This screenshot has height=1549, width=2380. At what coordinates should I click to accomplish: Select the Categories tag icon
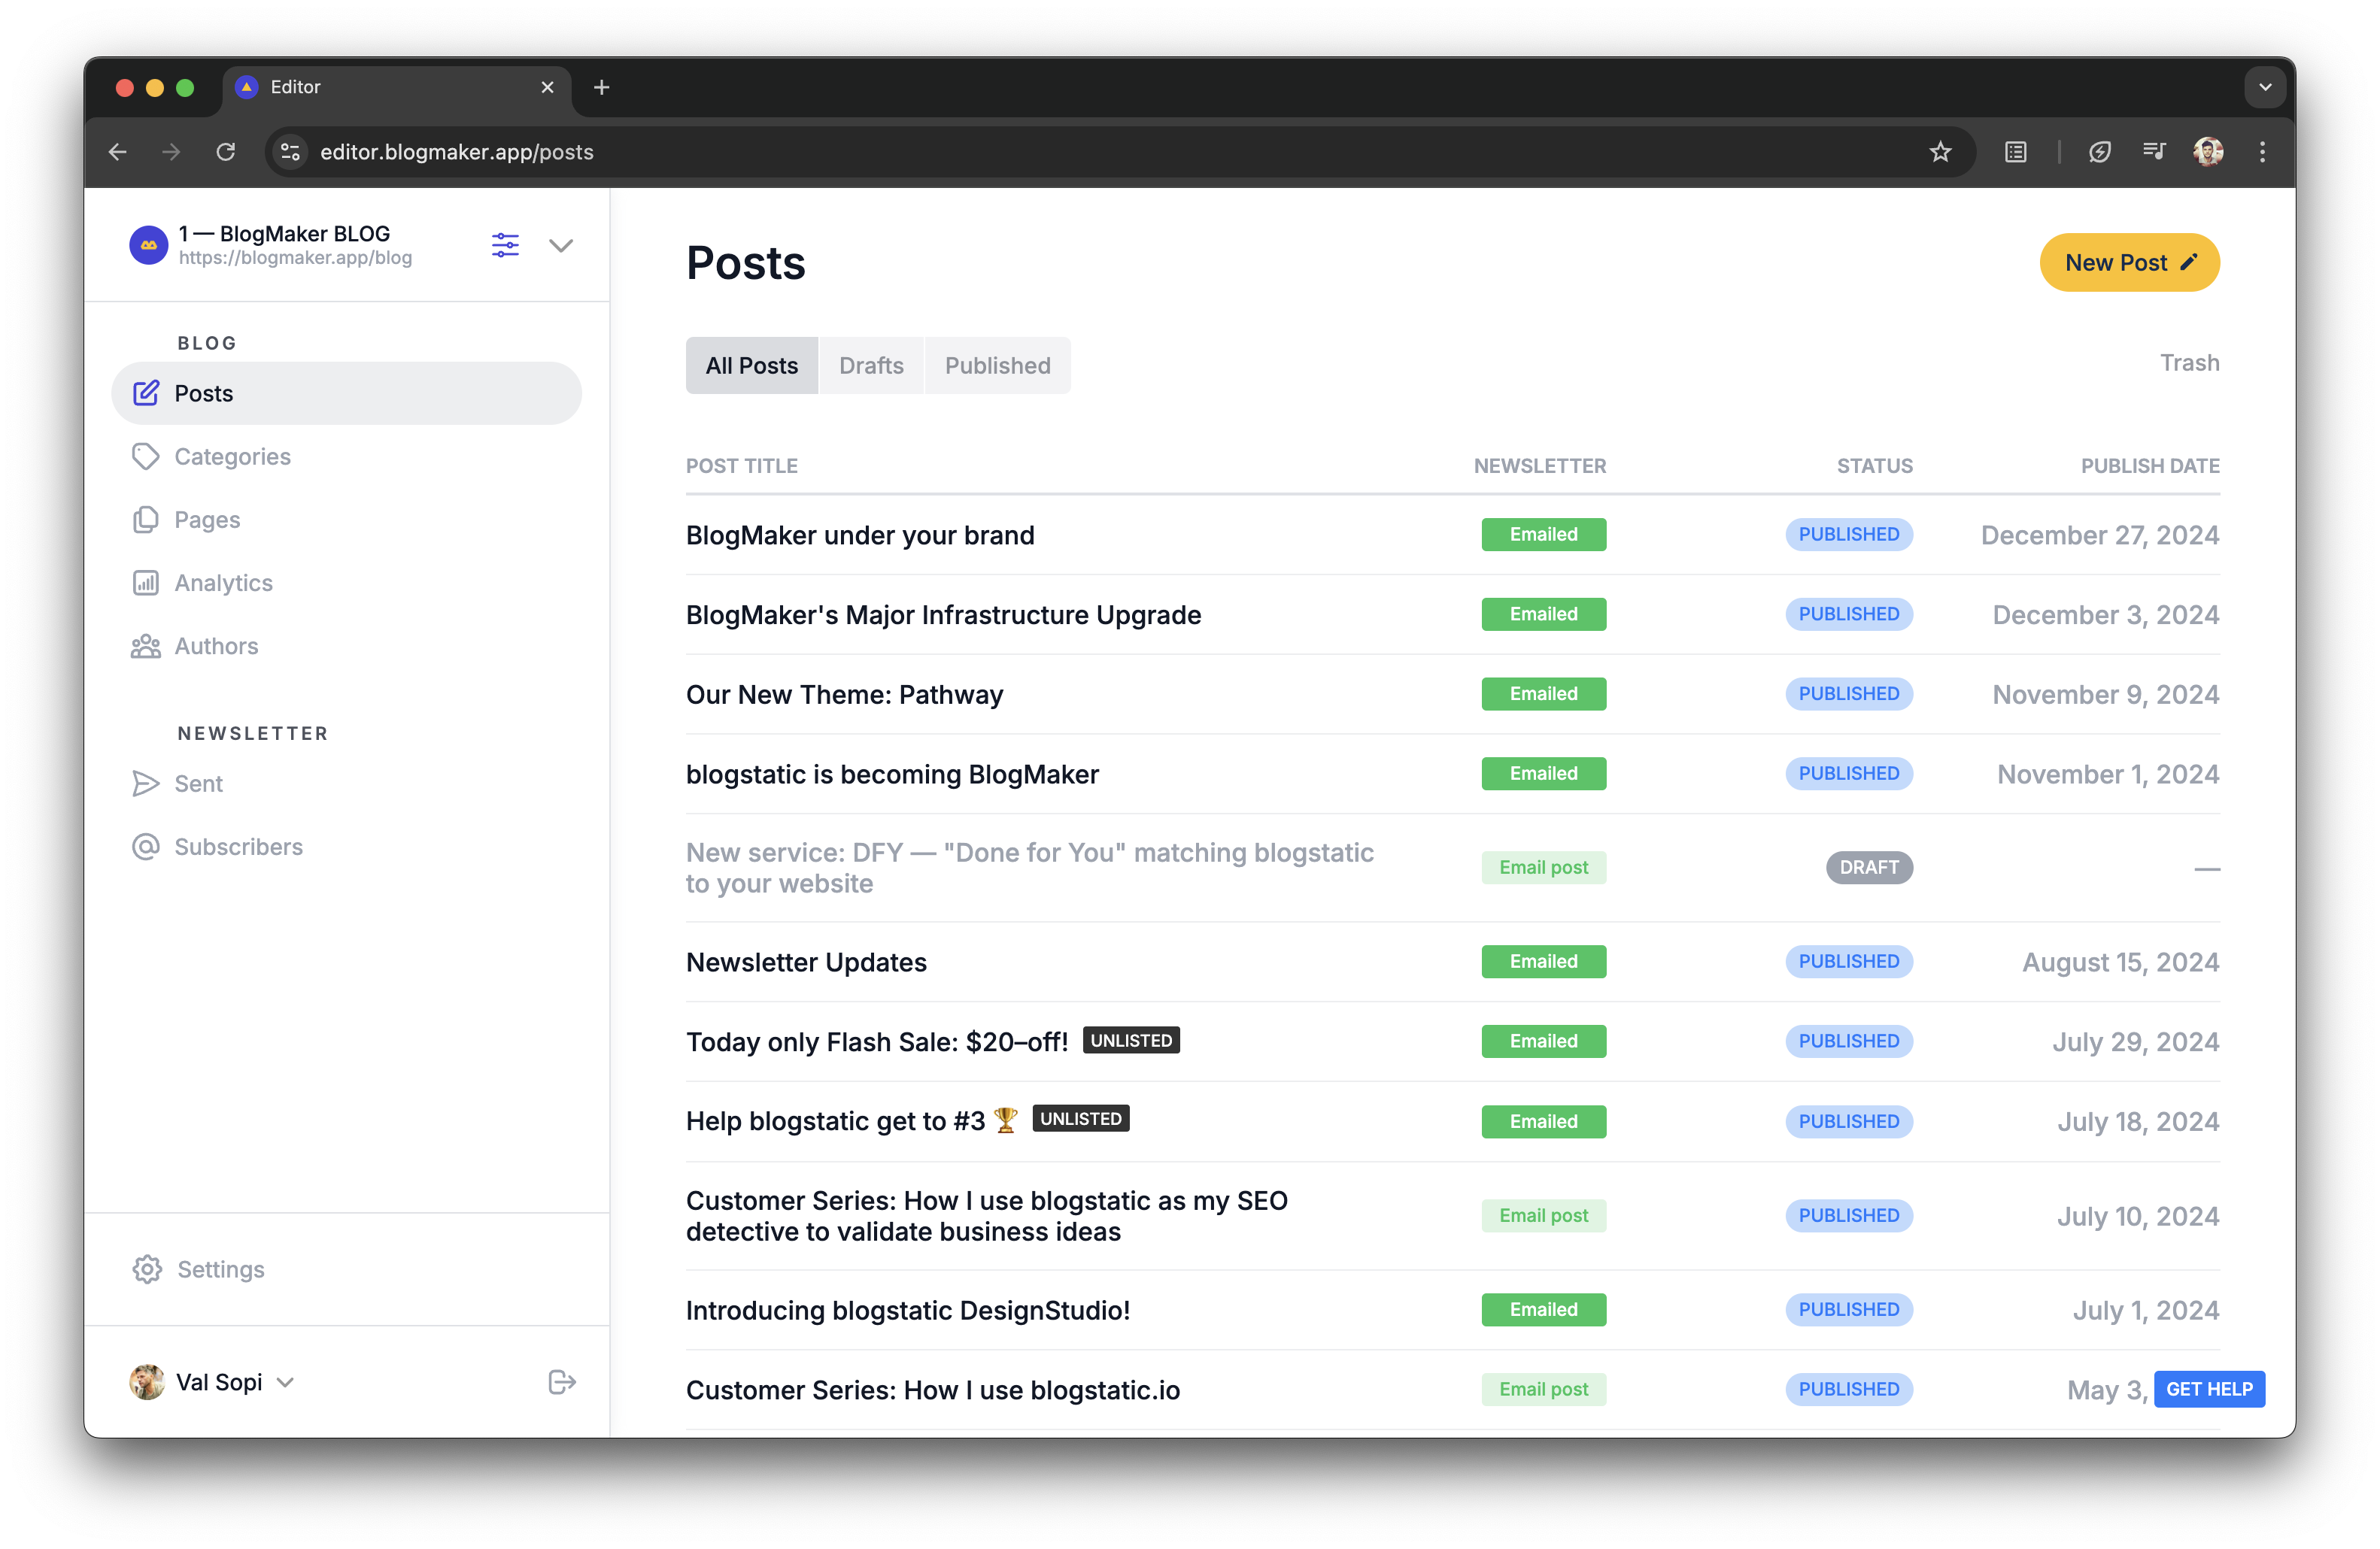click(147, 456)
